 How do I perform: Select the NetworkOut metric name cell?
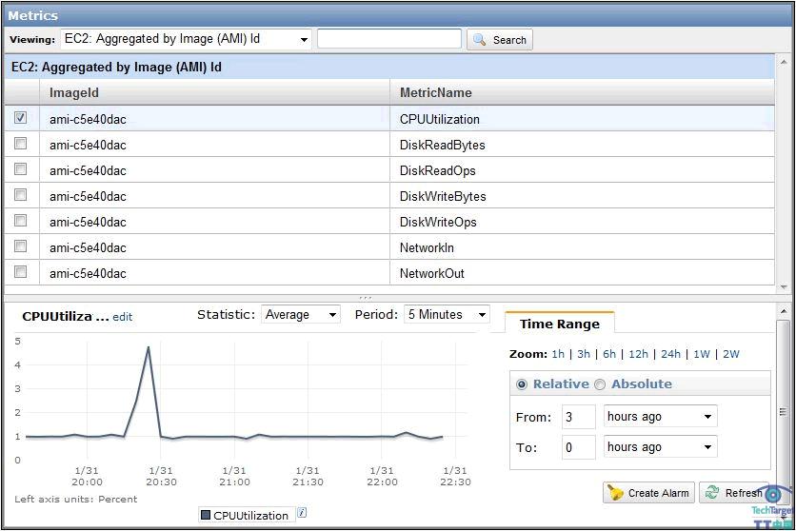click(x=583, y=273)
